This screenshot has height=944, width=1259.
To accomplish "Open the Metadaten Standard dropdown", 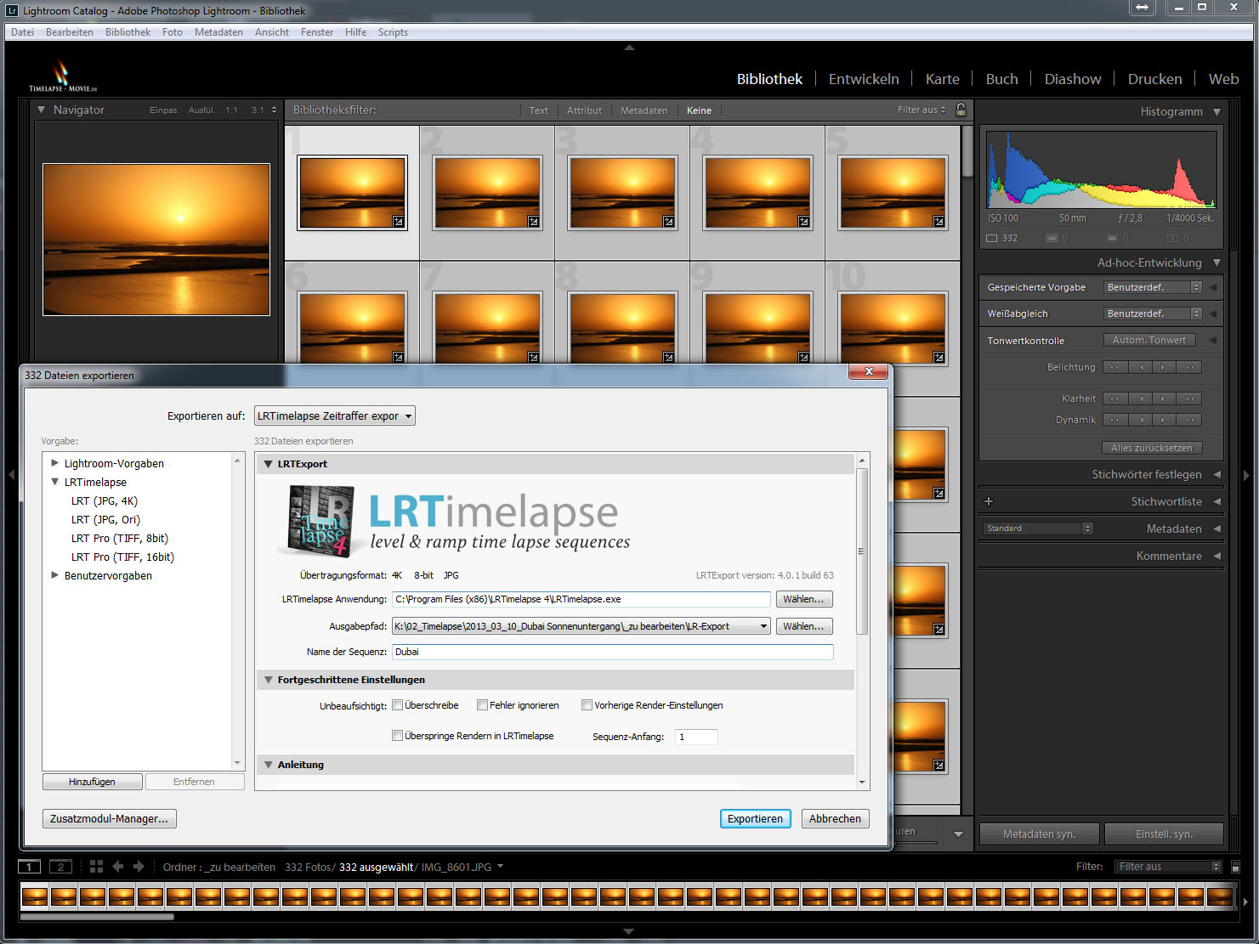I will click(1037, 529).
